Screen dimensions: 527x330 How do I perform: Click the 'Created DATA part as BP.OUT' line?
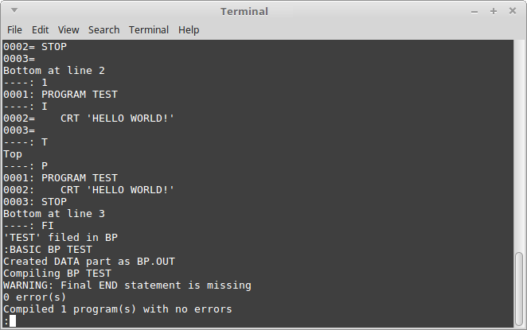click(x=89, y=262)
